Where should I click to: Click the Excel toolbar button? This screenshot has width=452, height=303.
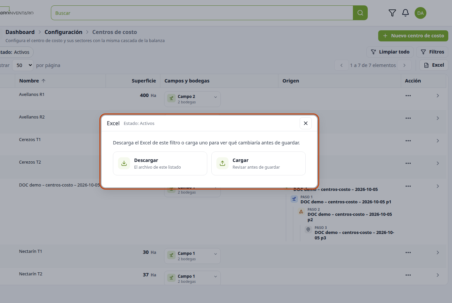coord(434,65)
